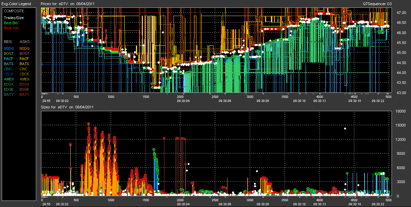Image resolution: width=411 pixels, height=207 pixels.
Task: Select EDGE in the ASKS column
Action: (25, 89)
